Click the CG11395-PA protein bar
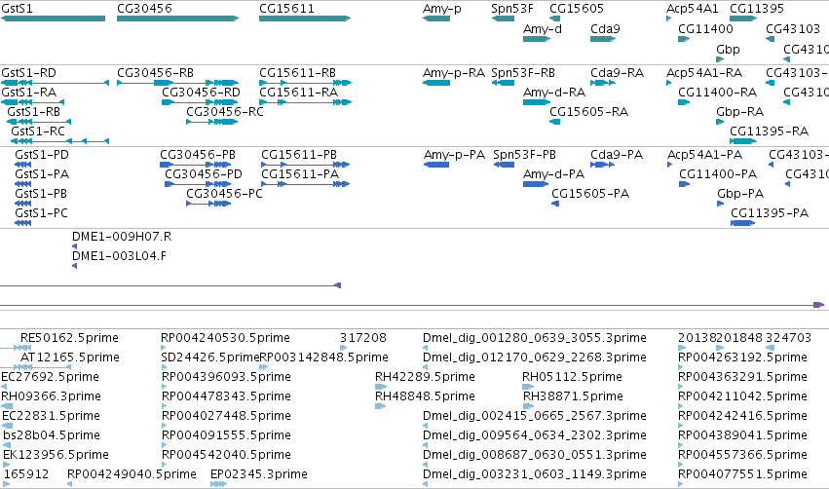The width and height of the screenshot is (829, 489). [743, 224]
